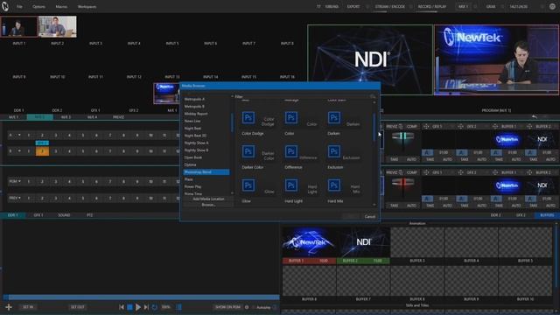Pick the Exclusion blend Ps icon
The image size is (560, 315).
pos(334,151)
